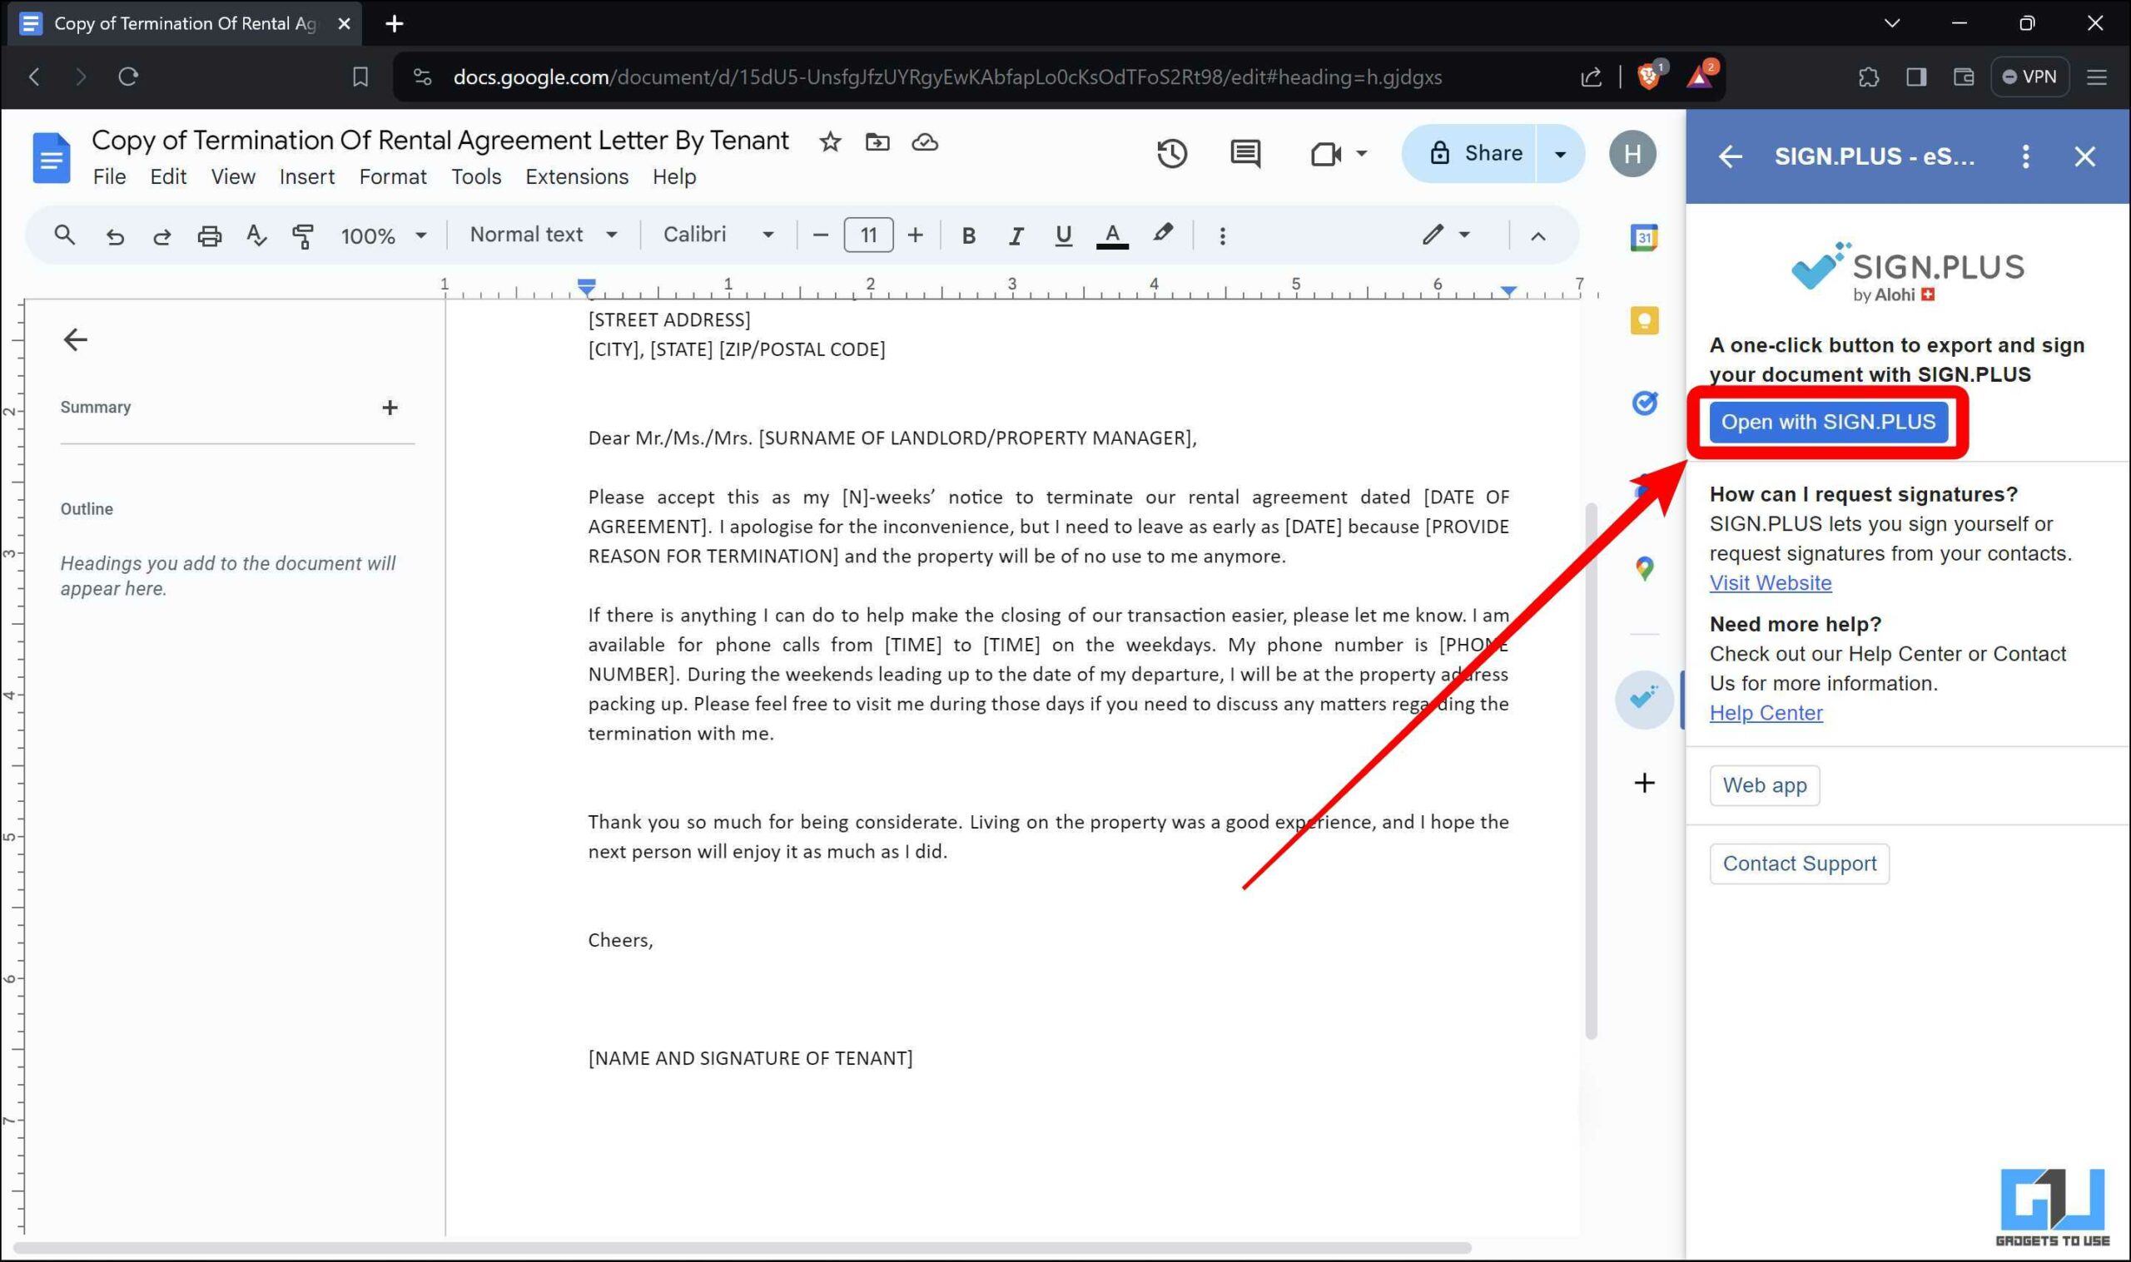
Task: Open SIGN.PLUS panel three-dot menu
Action: point(2024,156)
